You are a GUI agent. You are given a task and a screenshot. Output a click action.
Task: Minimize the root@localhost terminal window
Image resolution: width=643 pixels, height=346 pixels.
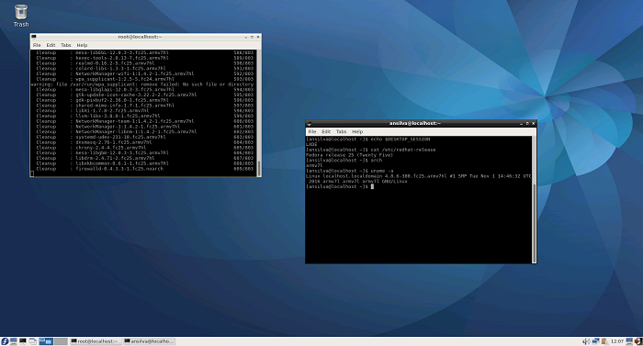coord(246,37)
